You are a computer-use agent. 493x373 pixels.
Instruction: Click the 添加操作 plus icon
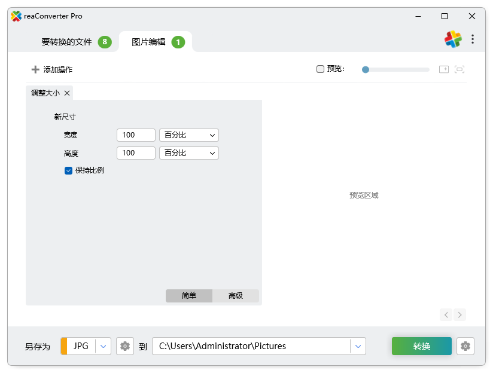35,69
